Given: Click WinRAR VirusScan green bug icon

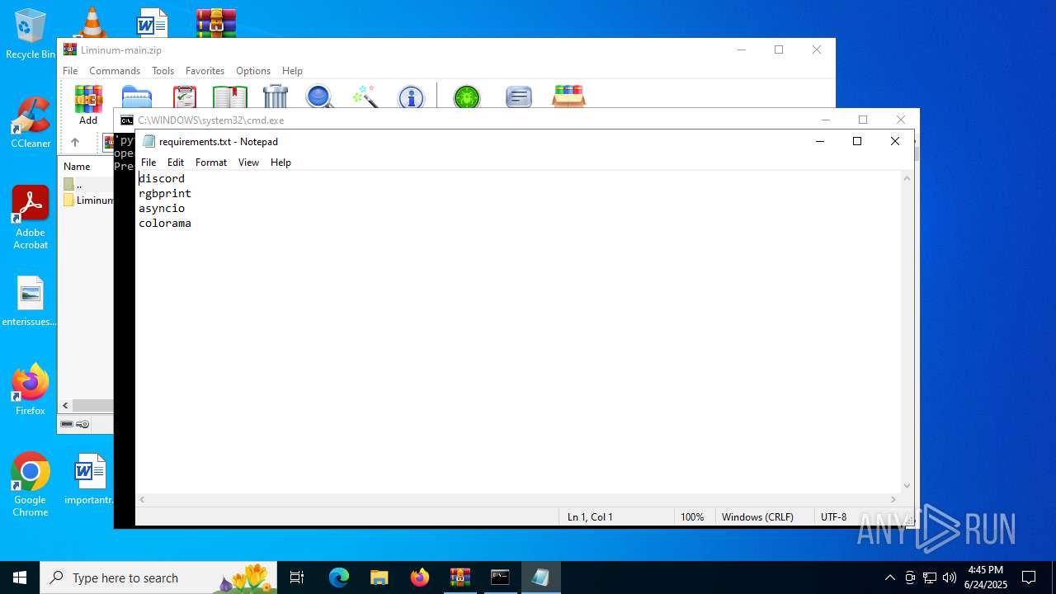Looking at the screenshot, I should [467, 97].
